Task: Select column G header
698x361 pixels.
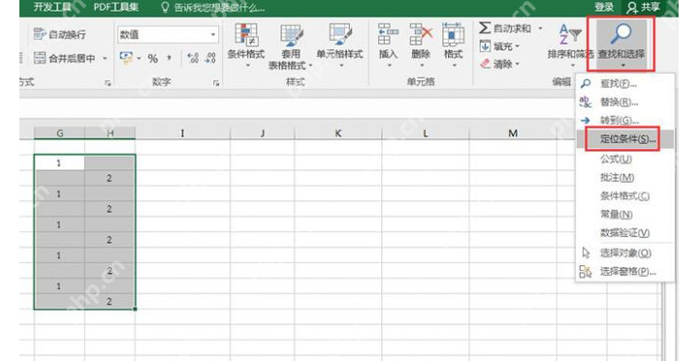Action: point(59,133)
